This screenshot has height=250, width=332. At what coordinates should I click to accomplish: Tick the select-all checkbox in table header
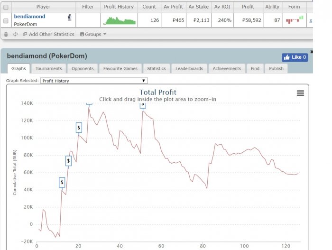(x=6, y=7)
